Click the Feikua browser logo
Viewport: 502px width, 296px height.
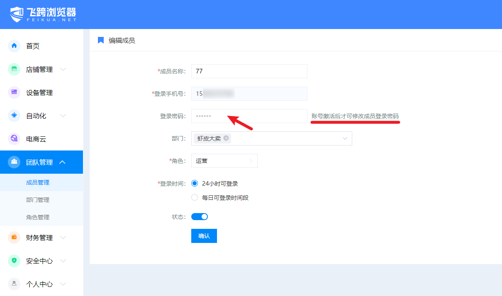click(x=43, y=15)
